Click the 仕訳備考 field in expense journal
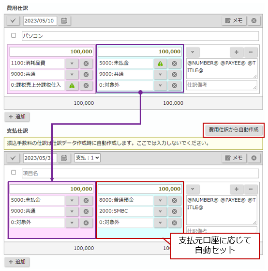Screen dimensions: 268x271 pyautogui.click(x=222, y=85)
